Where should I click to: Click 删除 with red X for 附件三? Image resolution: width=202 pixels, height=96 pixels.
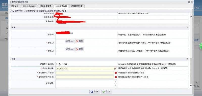[80, 49]
